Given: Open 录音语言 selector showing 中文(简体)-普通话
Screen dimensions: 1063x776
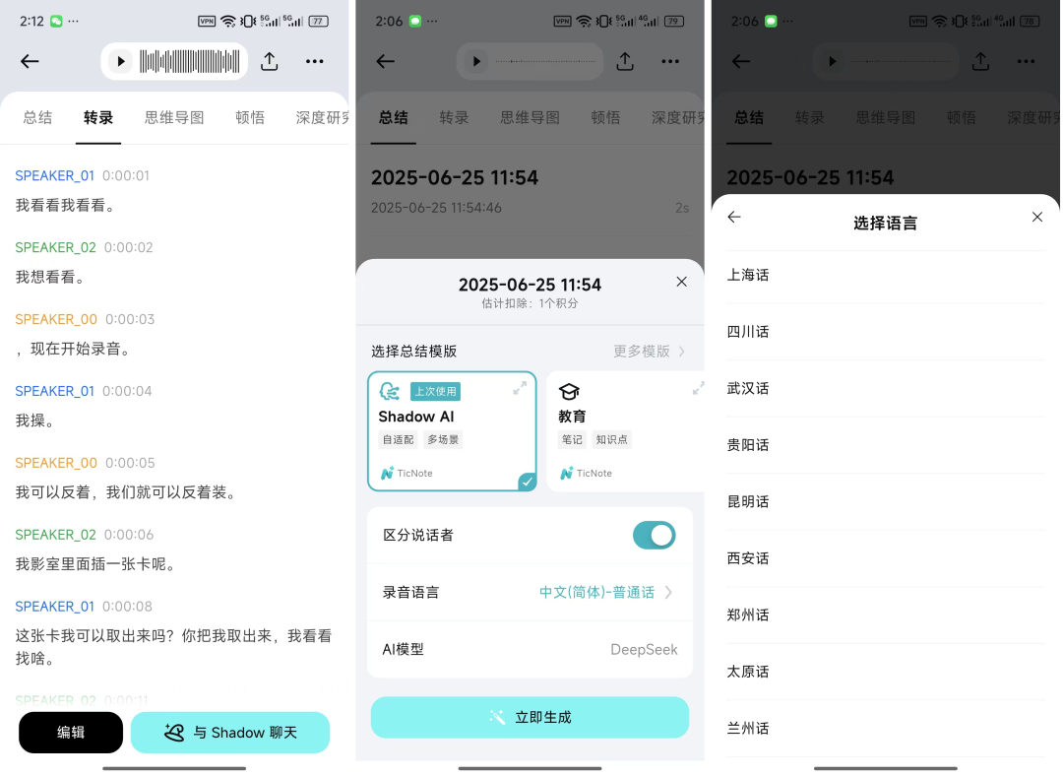Looking at the screenshot, I should point(531,592).
